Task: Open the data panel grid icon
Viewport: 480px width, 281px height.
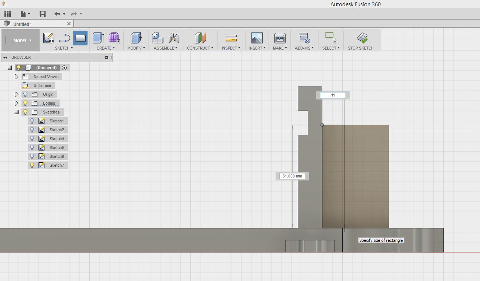Action: click(7, 14)
